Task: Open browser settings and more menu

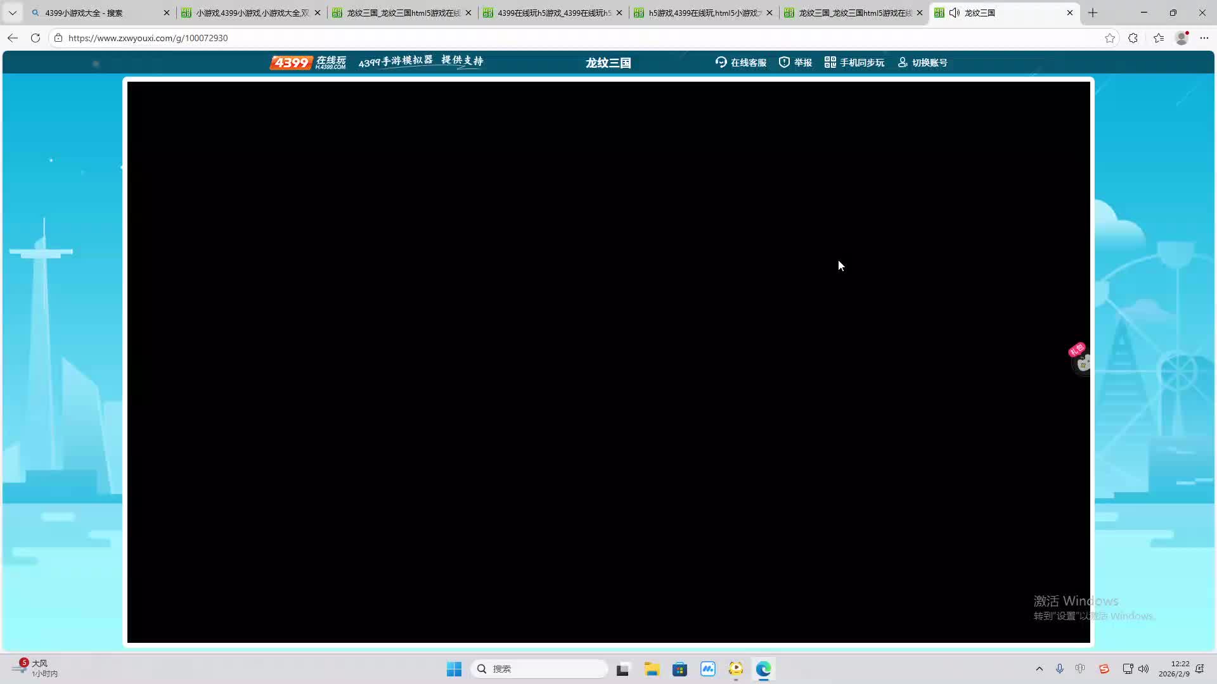Action: [x=1204, y=38]
